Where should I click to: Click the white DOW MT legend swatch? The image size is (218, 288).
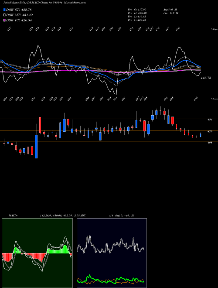4,15
